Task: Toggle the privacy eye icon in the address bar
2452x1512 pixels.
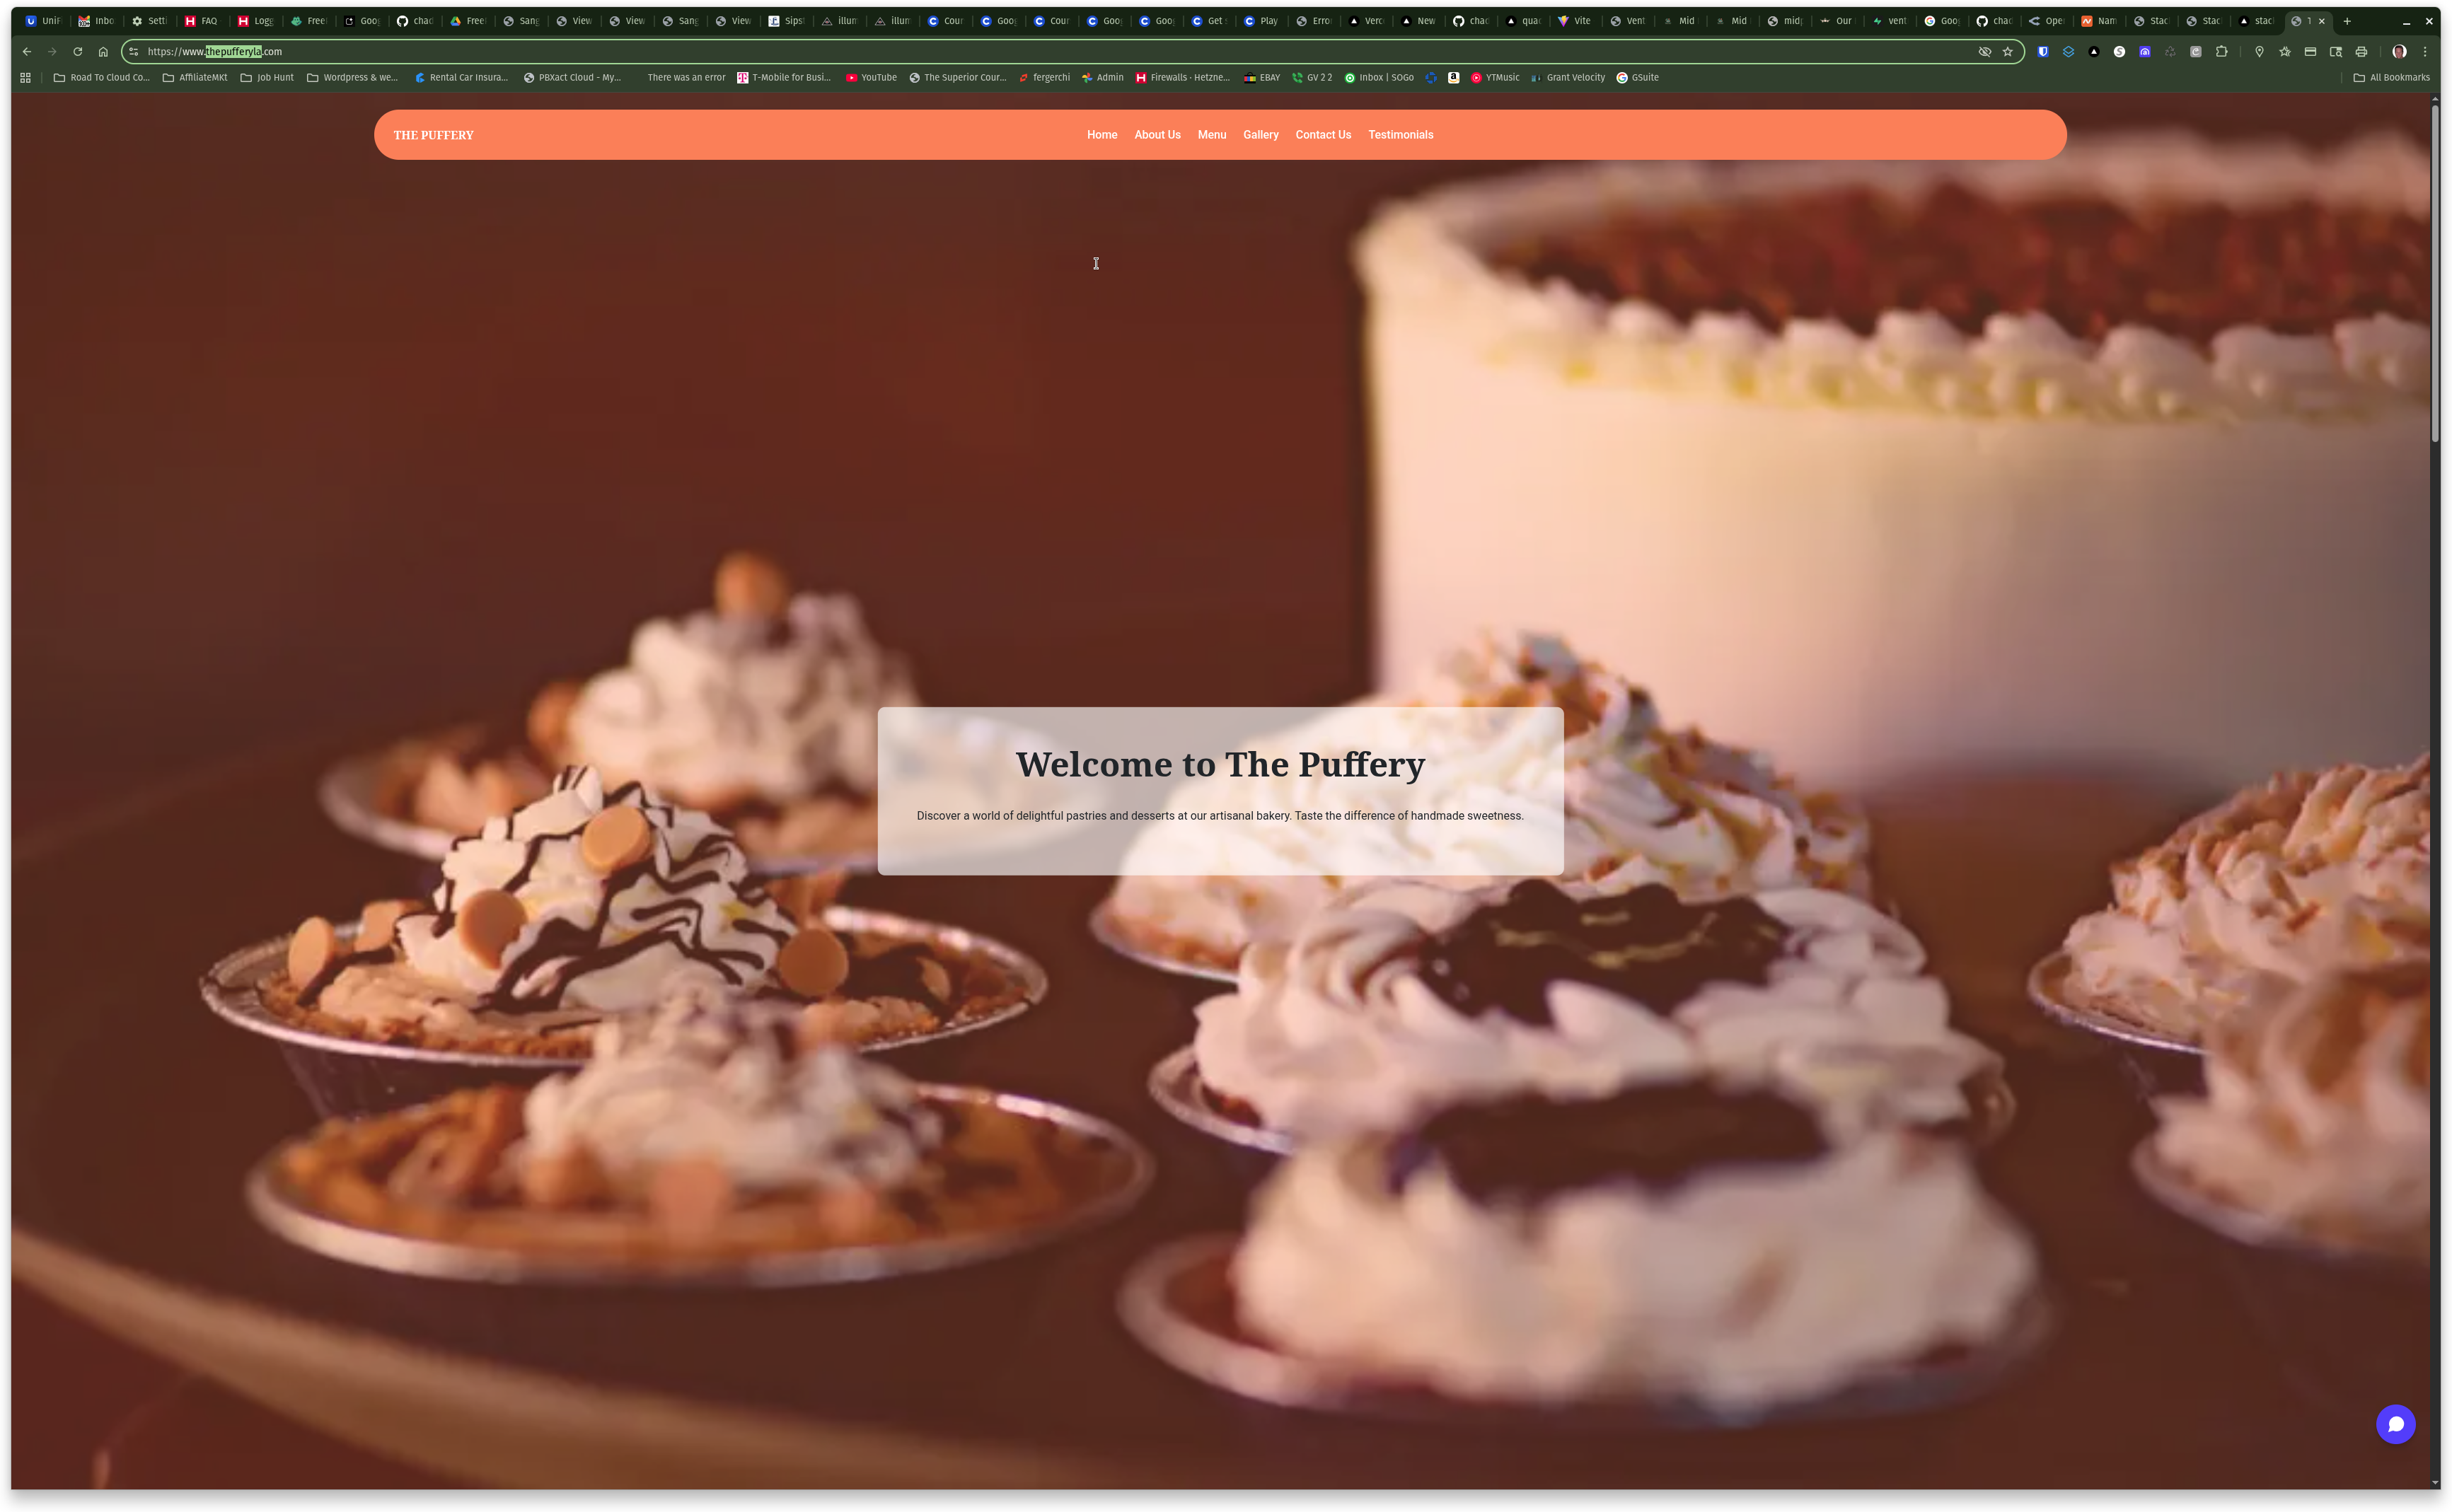Action: 1985,51
